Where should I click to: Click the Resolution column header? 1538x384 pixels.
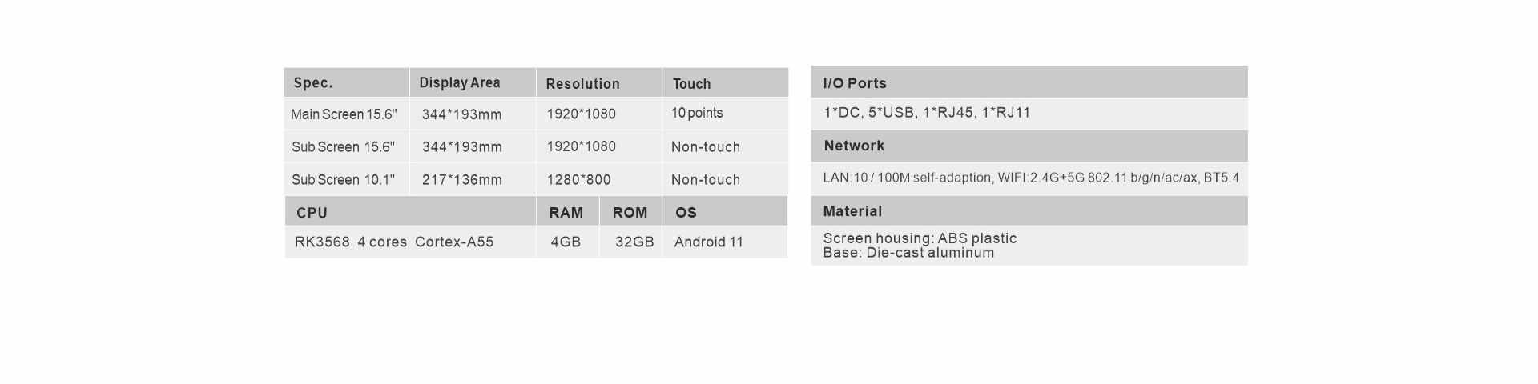[599, 82]
